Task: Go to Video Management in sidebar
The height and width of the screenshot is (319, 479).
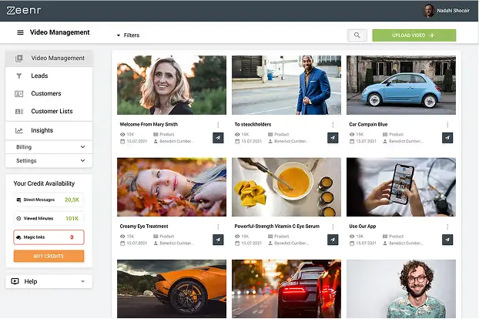Action: click(x=49, y=58)
